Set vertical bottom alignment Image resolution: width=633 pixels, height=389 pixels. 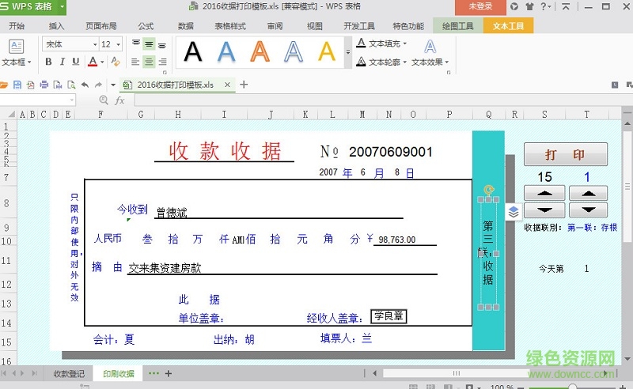pos(162,44)
